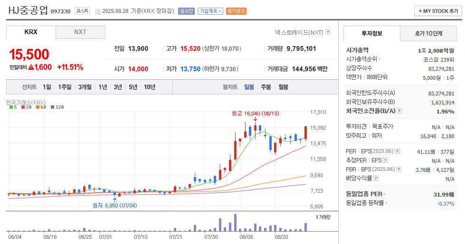
Task: Click the 전일 value 13,900
Action: pyautogui.click(x=138, y=48)
